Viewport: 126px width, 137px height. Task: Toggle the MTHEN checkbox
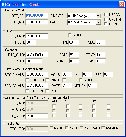(47, 91)
